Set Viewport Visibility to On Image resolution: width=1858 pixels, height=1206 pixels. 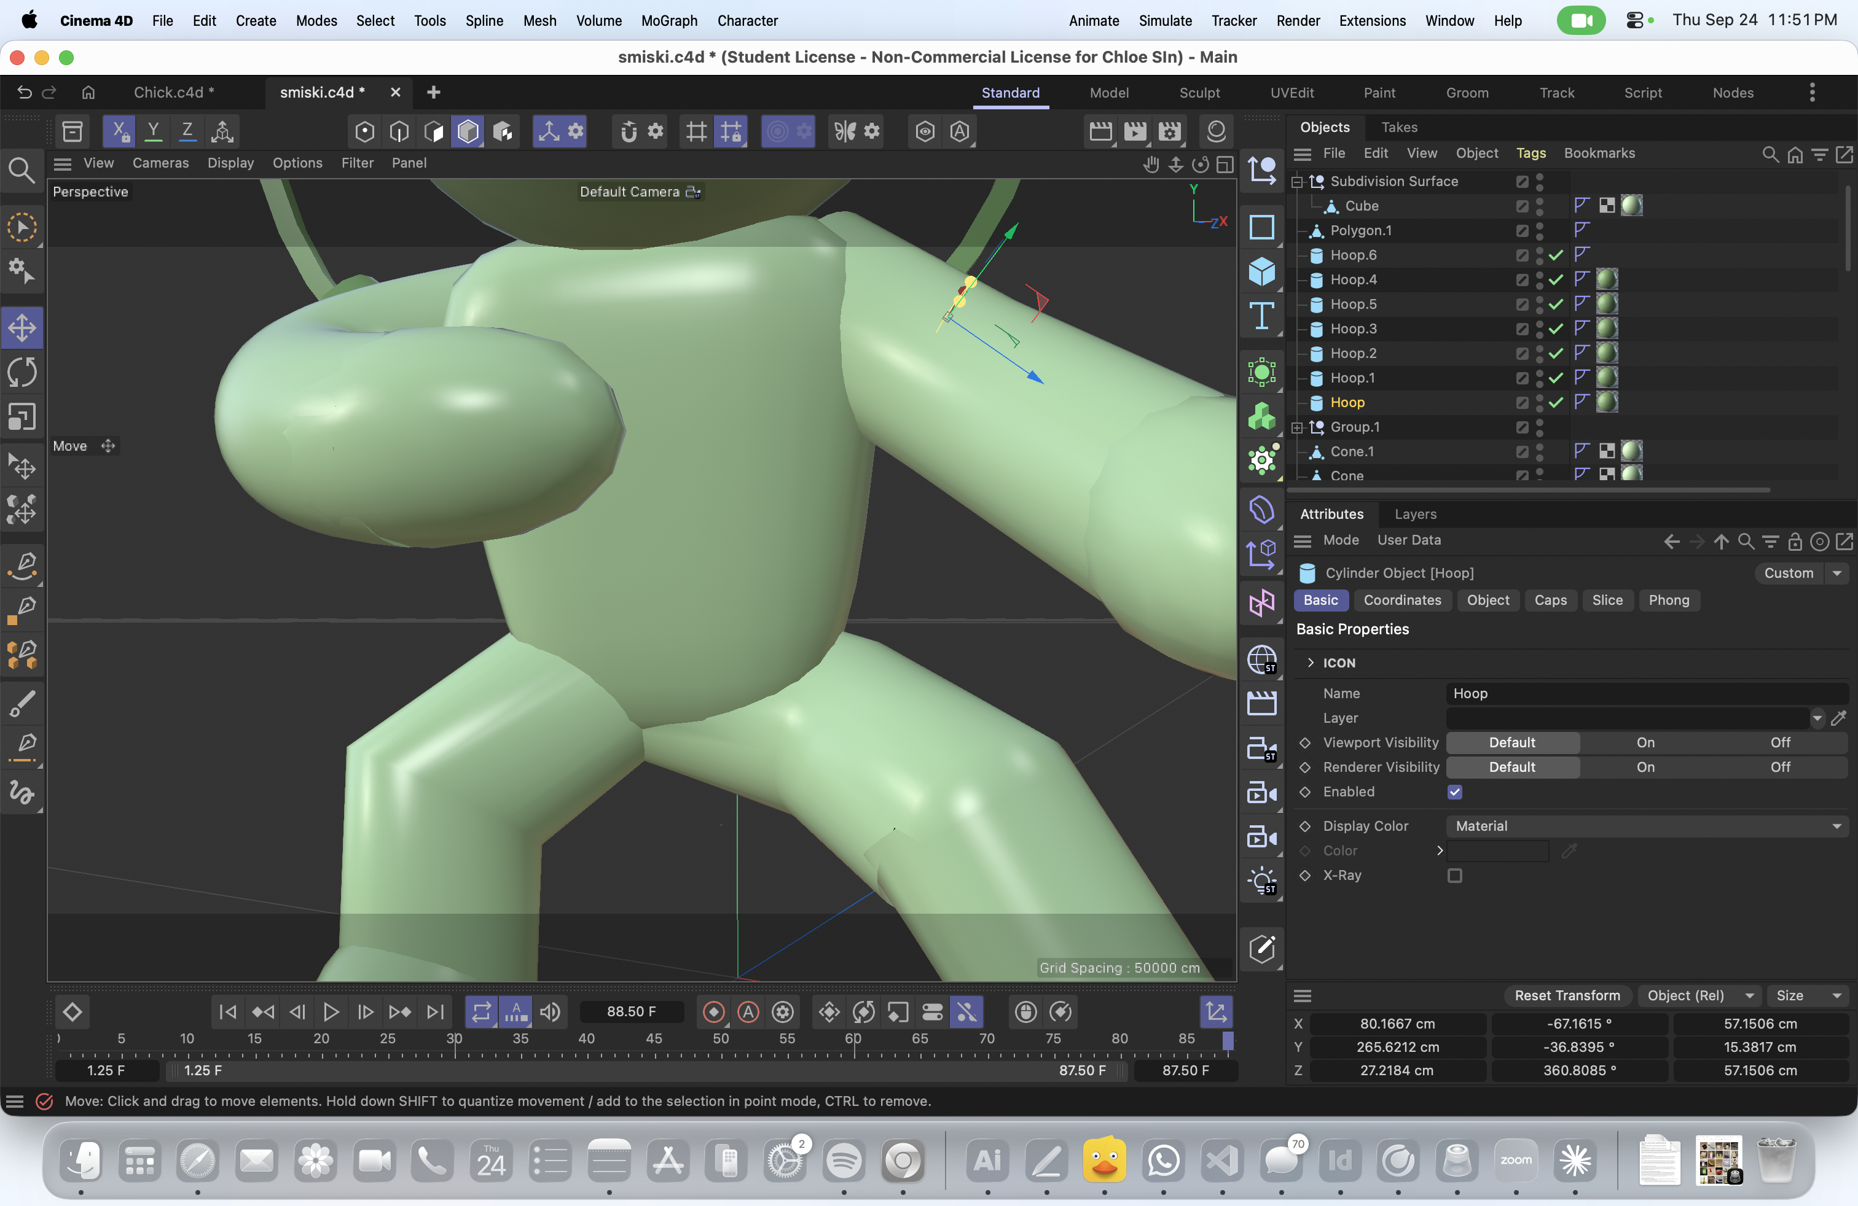point(1645,742)
